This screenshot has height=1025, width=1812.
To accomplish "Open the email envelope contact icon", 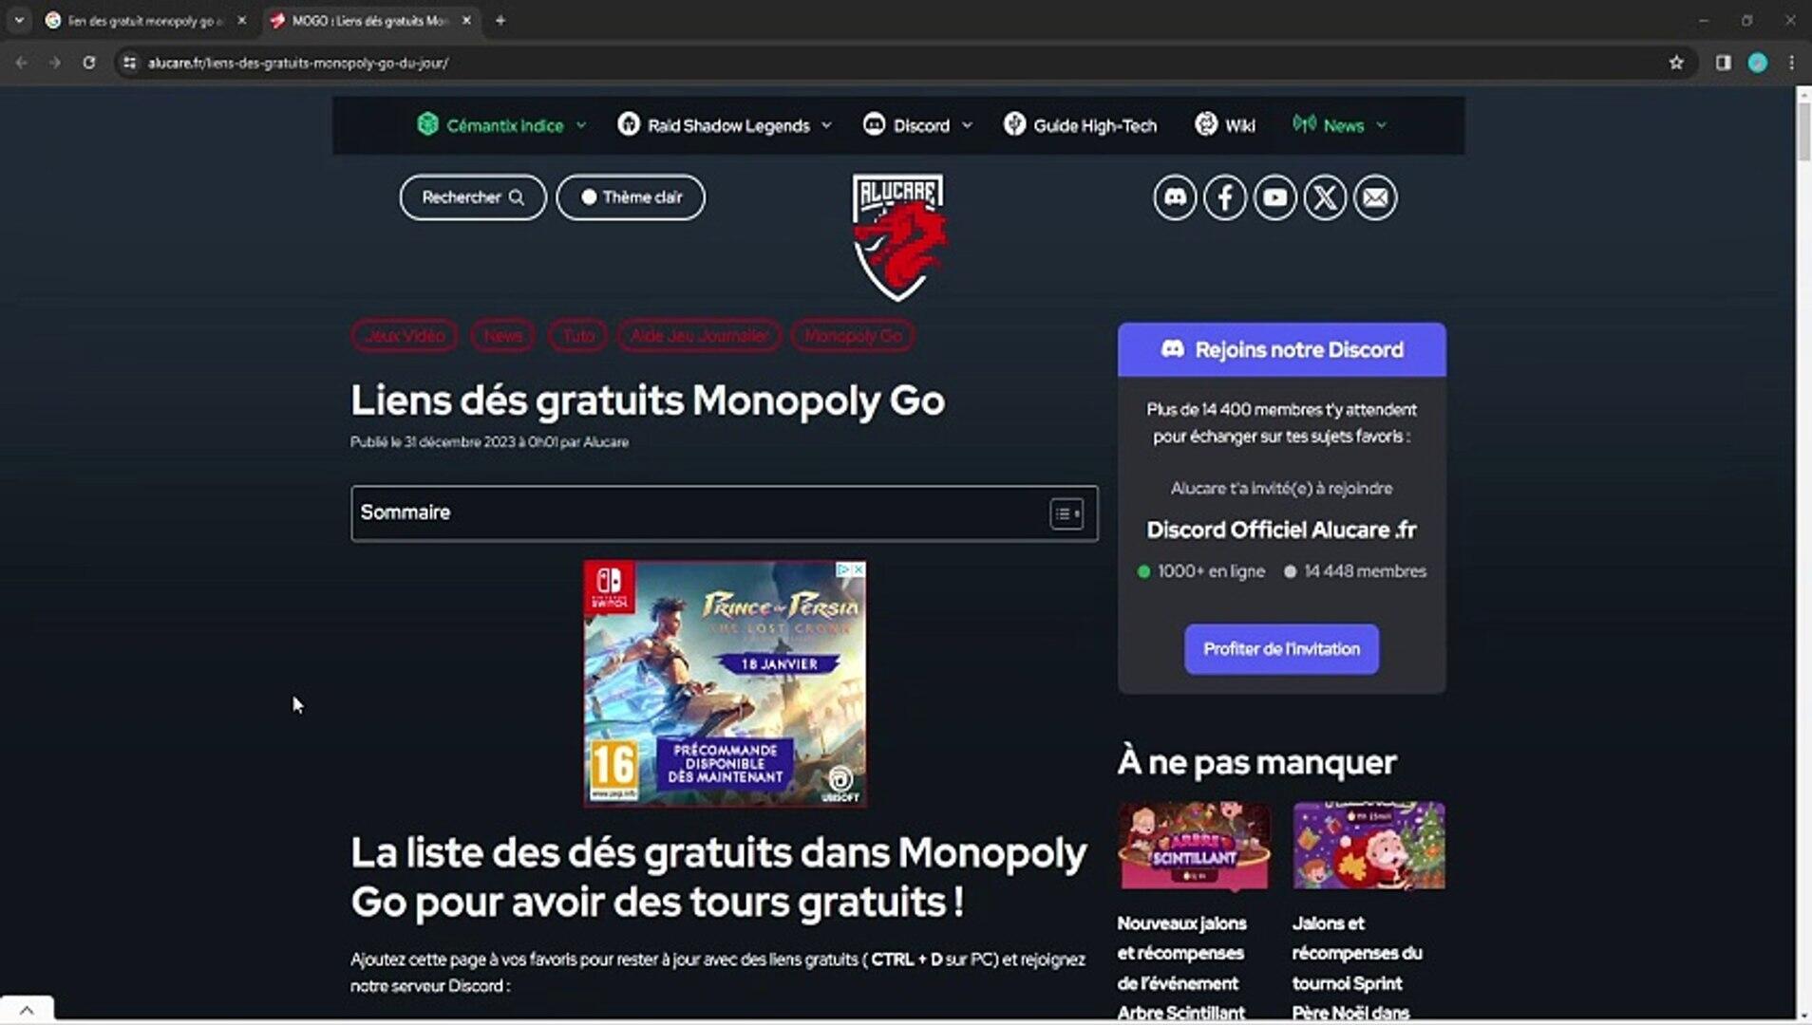I will [1375, 197].
